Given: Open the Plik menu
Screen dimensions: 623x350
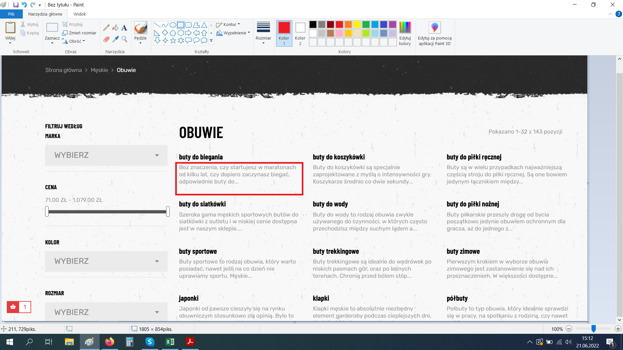Looking at the screenshot, I should tap(11, 14).
